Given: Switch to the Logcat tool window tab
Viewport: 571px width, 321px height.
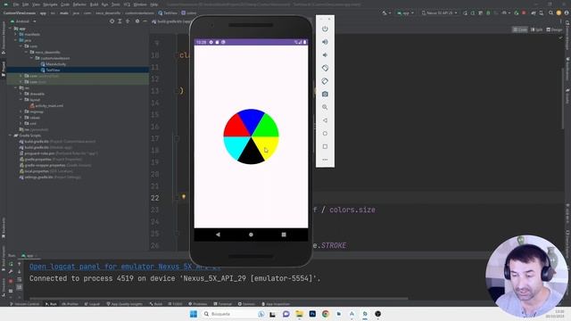Looking at the screenshot, I should [92, 304].
